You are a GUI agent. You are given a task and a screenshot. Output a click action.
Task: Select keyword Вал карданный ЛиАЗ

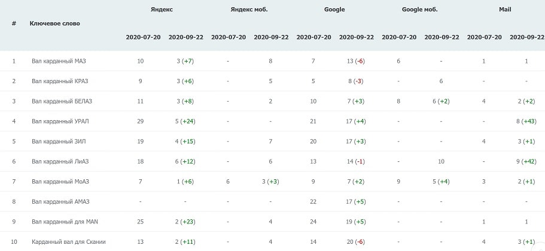[60, 162]
